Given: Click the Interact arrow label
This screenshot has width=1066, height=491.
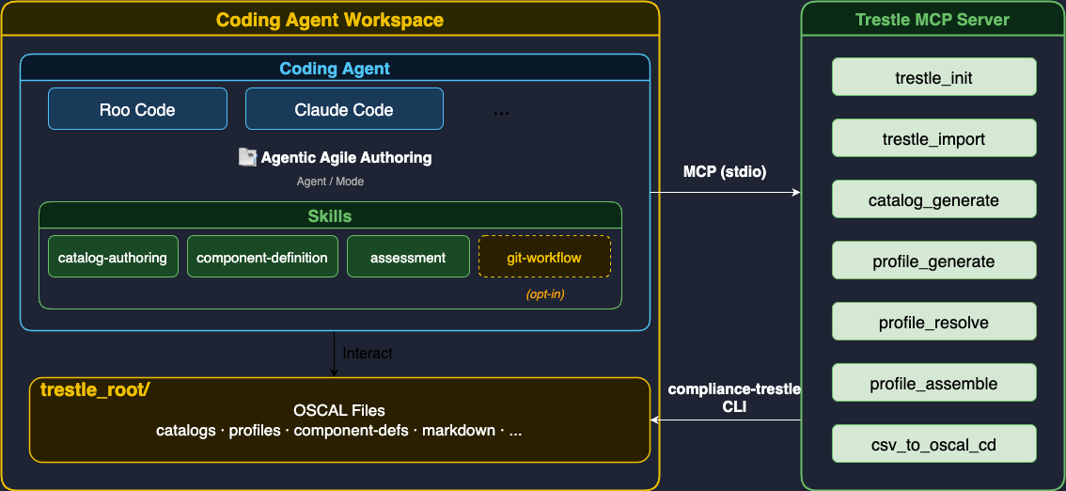Looking at the screenshot, I should coord(368,353).
